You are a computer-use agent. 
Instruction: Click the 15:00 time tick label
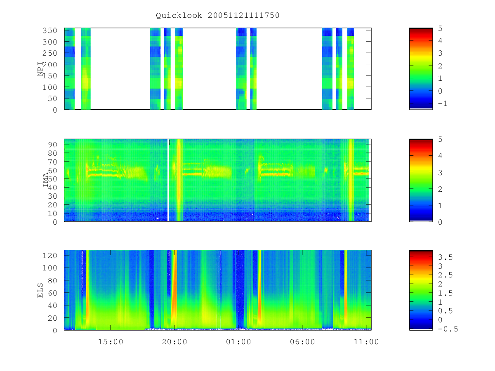[x=111, y=341]
